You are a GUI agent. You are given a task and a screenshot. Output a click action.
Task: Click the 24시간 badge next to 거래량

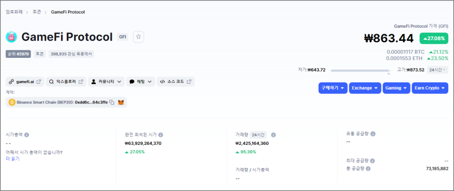pos(258,135)
